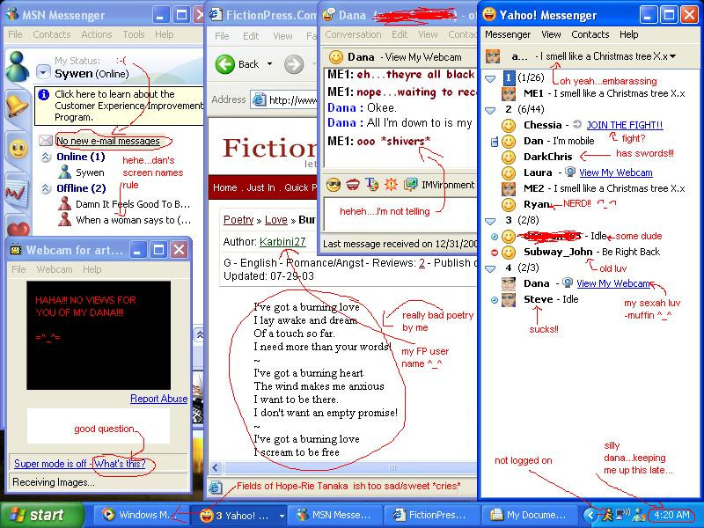Viewport: 704px width, 528px height.
Task: Open the MSN My Status dropdown button
Action: point(43,72)
